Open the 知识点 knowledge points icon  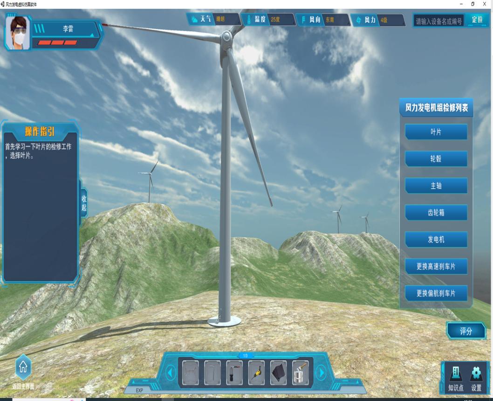tap(455, 377)
